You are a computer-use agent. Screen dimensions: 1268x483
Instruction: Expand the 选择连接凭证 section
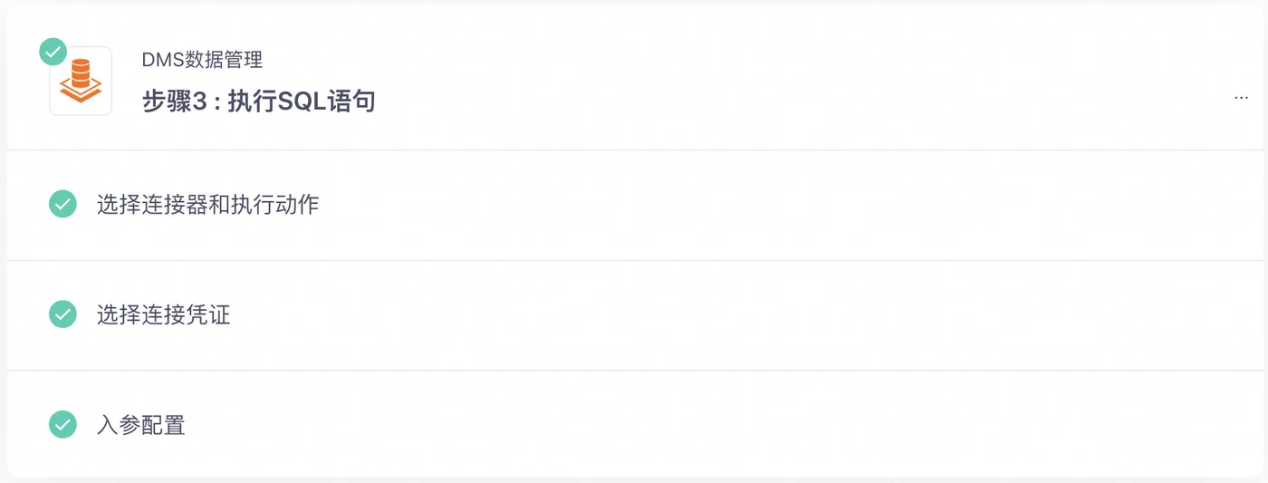(635, 315)
